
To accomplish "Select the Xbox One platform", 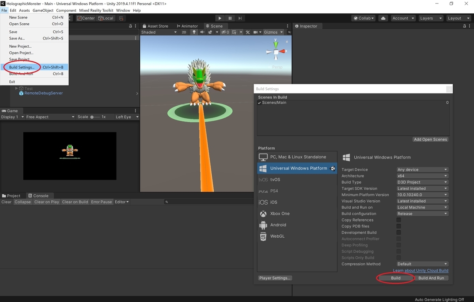I will click(x=297, y=214).
